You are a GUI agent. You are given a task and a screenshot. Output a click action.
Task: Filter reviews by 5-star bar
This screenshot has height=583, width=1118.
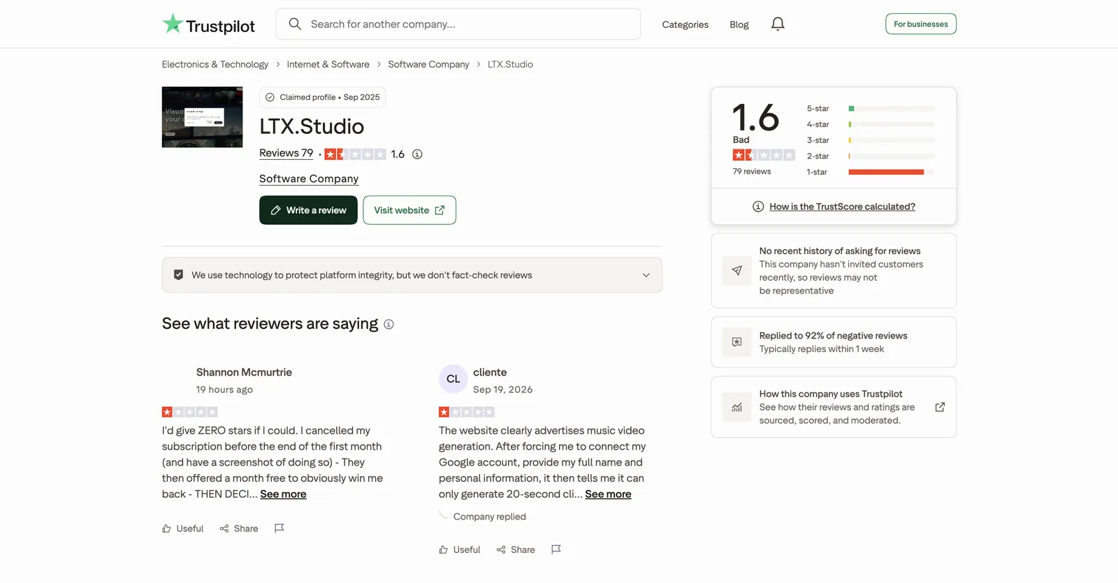click(870, 109)
